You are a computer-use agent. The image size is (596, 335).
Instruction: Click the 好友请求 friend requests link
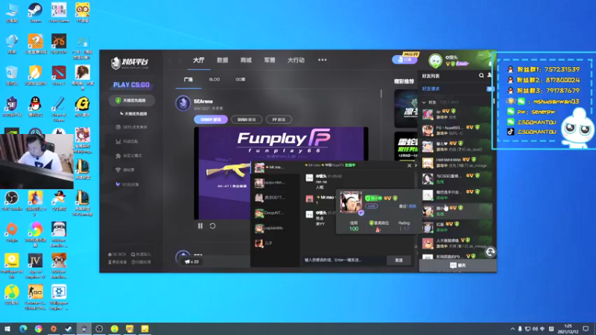click(x=431, y=89)
